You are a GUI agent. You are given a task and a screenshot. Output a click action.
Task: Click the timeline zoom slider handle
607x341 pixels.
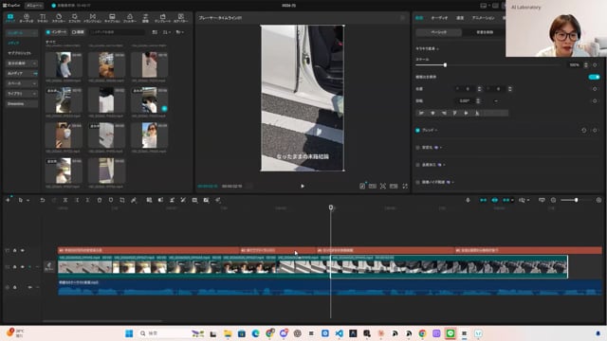click(x=576, y=200)
